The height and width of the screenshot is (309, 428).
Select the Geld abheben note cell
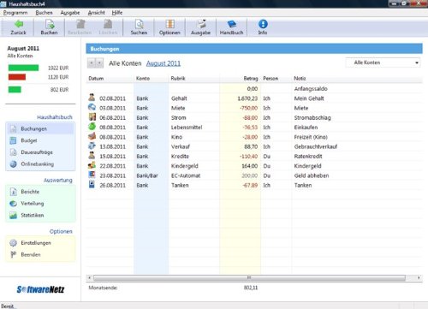(x=312, y=175)
